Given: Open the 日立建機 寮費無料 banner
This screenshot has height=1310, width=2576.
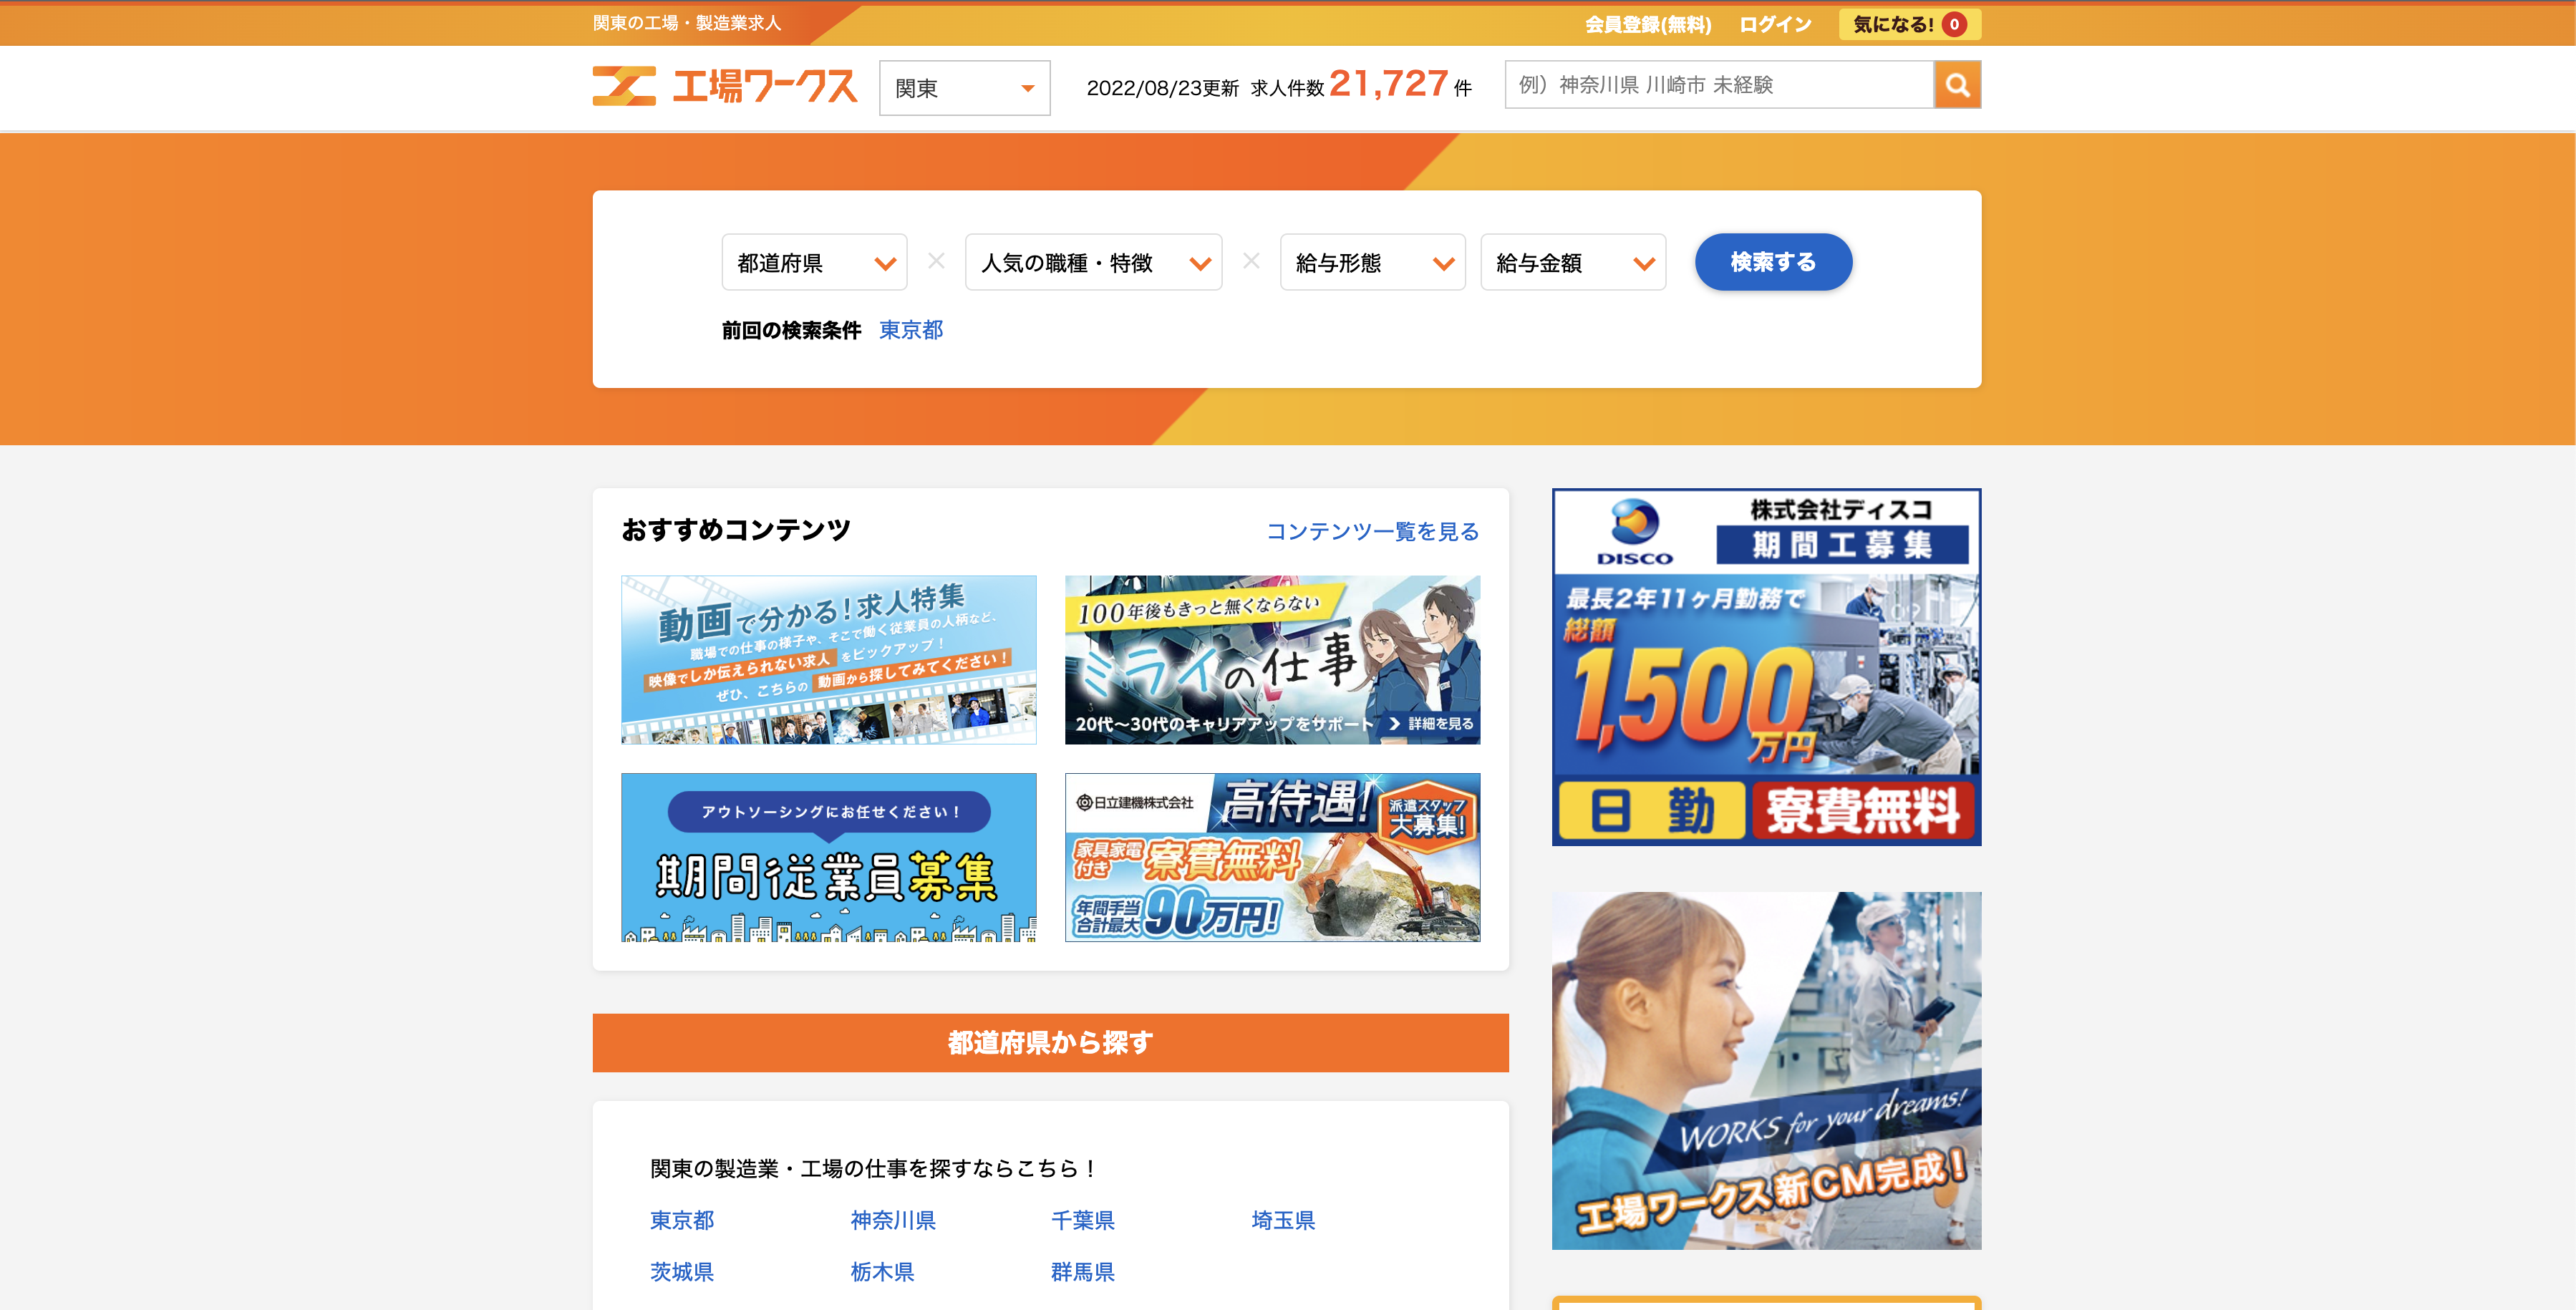Looking at the screenshot, I should [1272, 857].
